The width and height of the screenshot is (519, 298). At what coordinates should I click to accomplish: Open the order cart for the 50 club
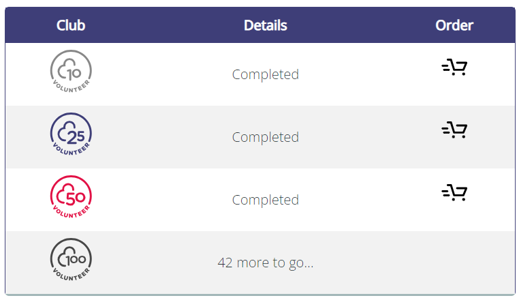[x=454, y=193]
